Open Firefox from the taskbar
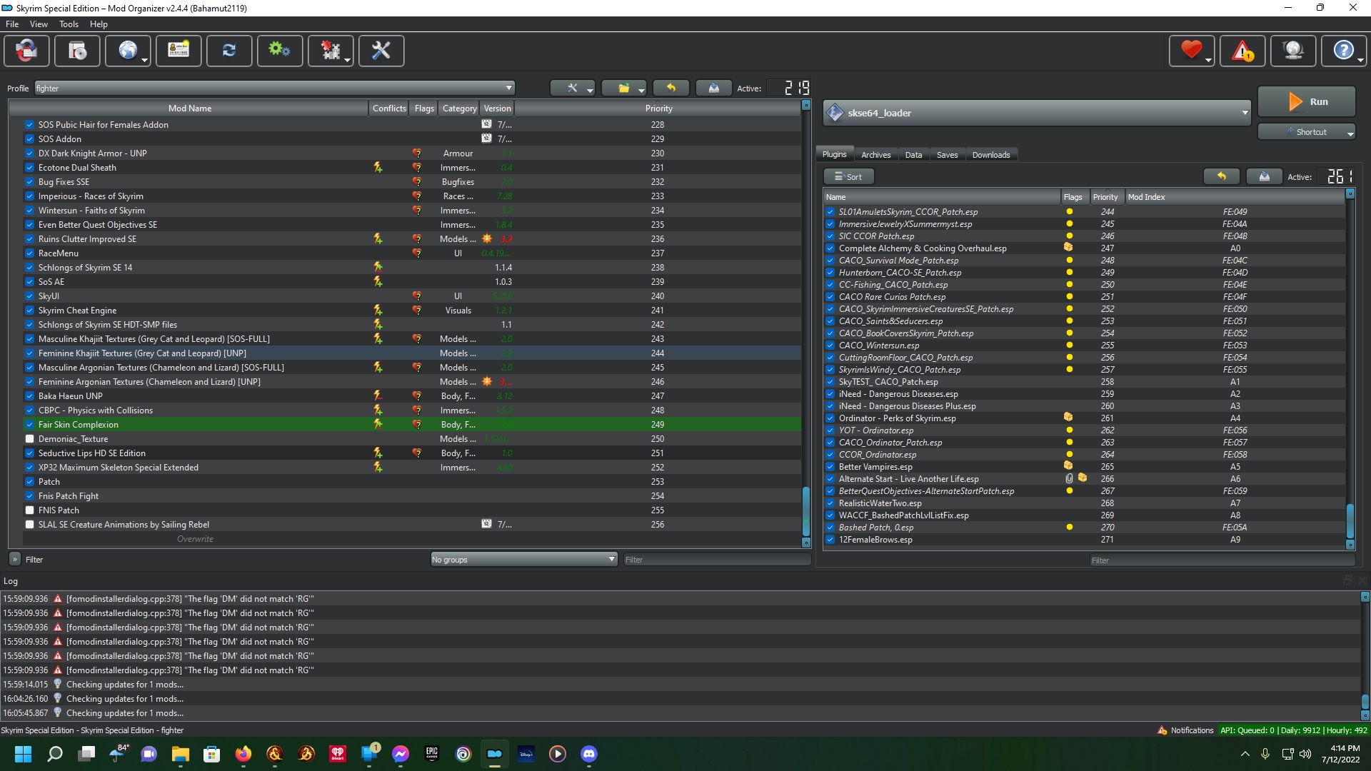1371x771 pixels. tap(243, 754)
